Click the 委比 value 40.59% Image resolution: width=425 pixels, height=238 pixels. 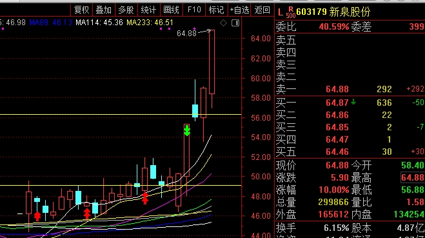click(x=334, y=26)
